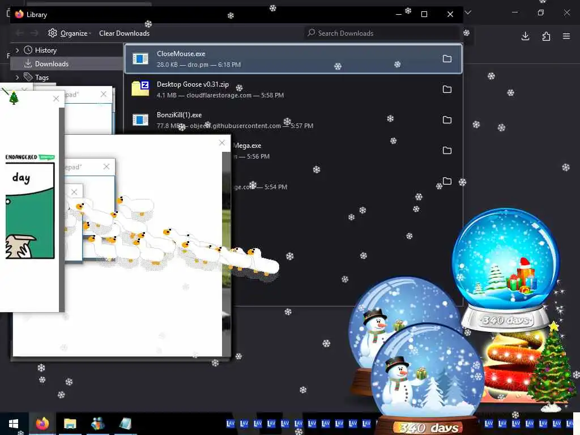Click the Organize gear icon

coord(53,33)
